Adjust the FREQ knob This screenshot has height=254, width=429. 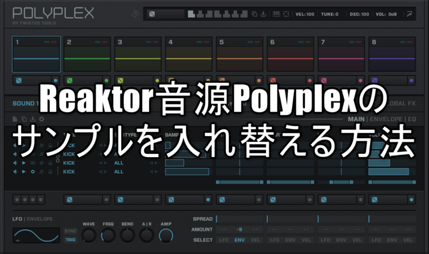(x=108, y=235)
